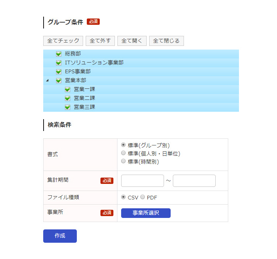Image resolution: width=277 pixels, height=259 pixels.
Task: Select the 総務部 tree row label
Action: coord(73,54)
